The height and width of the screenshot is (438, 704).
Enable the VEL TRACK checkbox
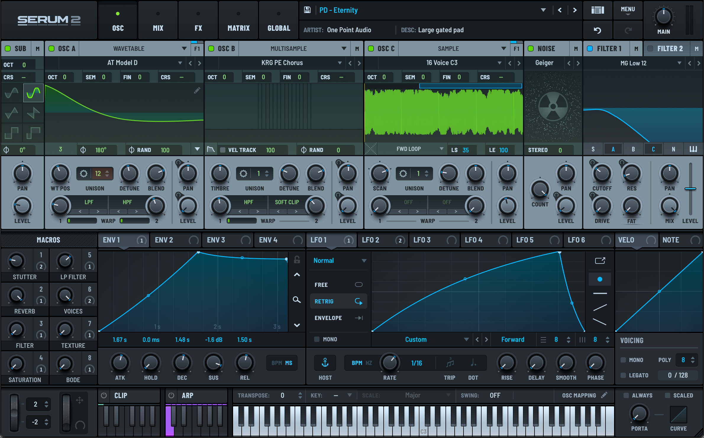click(223, 150)
